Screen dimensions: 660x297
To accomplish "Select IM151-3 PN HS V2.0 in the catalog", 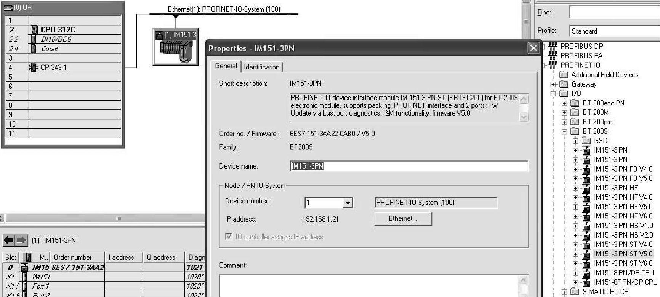I will click(623, 235).
